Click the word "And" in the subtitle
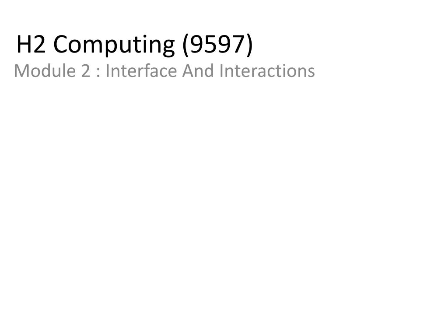Viewport: 448px width, 336px height. coord(198,71)
